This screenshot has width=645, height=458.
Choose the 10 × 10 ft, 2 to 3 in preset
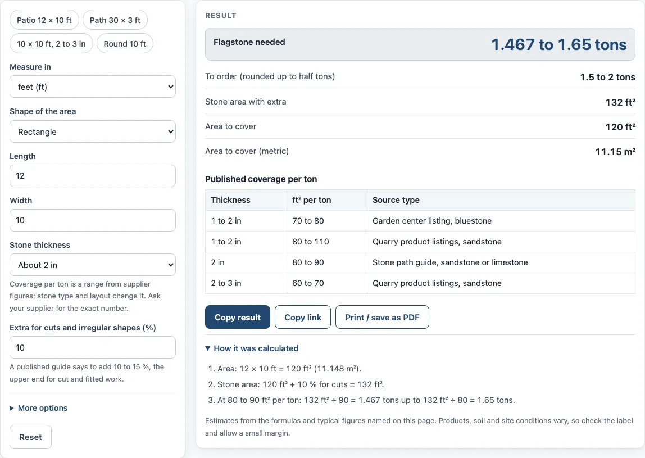coord(52,44)
